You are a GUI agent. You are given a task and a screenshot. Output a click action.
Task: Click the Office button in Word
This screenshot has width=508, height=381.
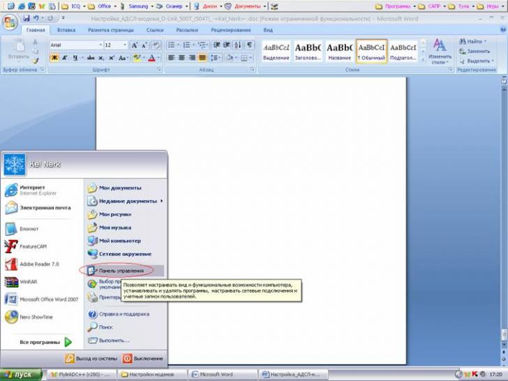click(x=10, y=22)
